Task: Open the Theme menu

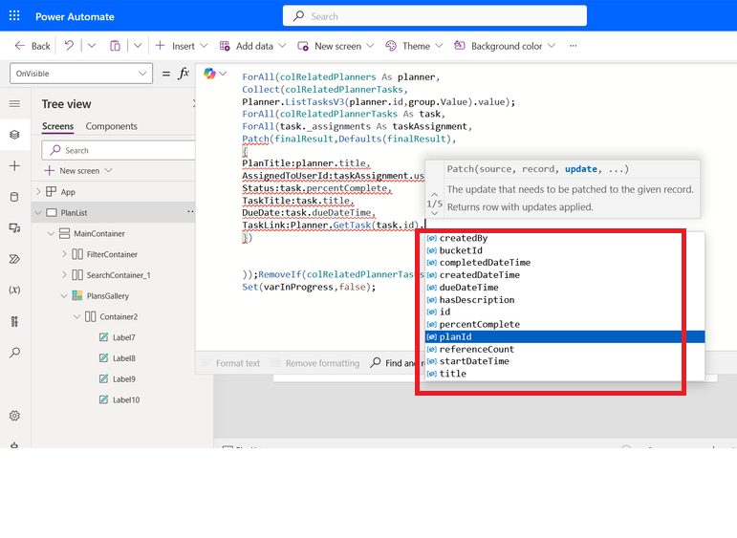Action: (414, 46)
